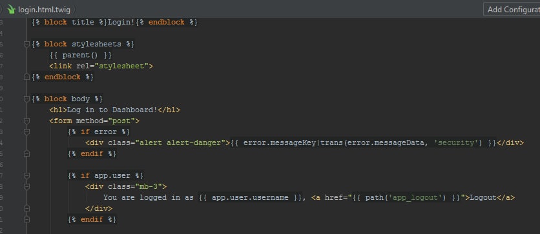Collapse the 'if app.user' fold marker
This screenshot has width=540, height=234.
click(x=26, y=175)
